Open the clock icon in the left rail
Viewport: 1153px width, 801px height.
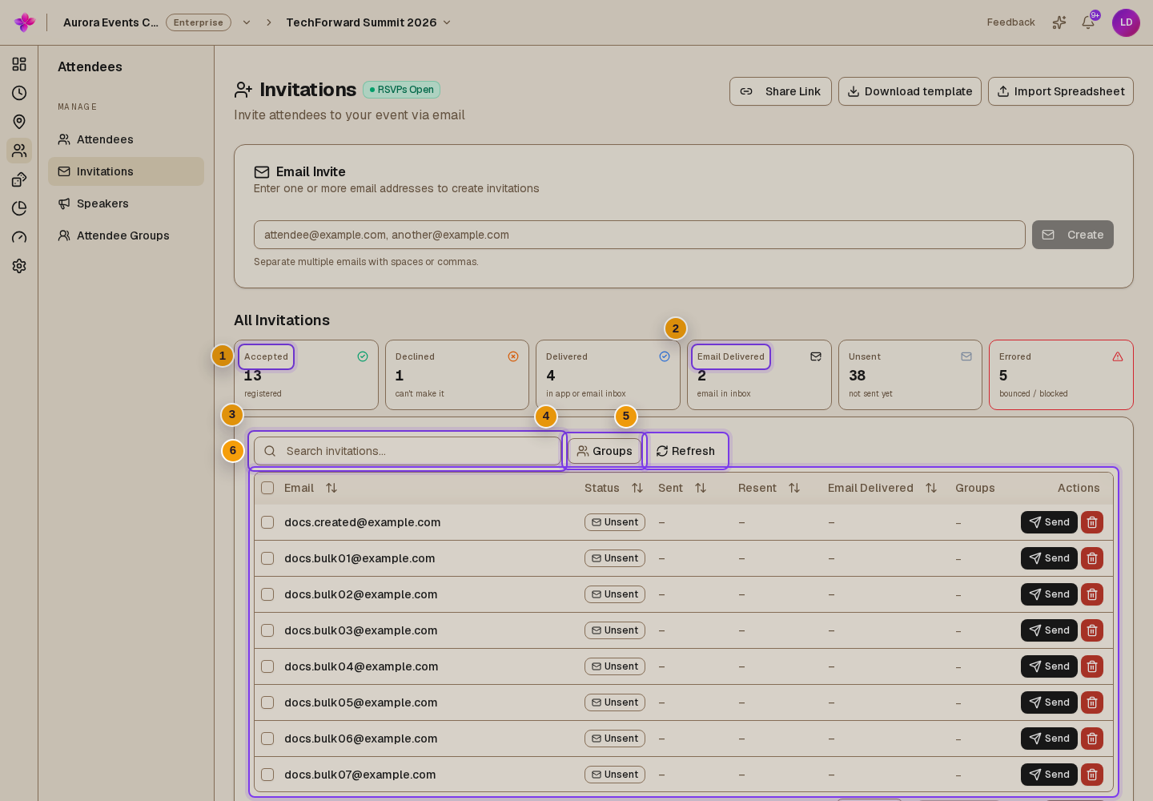[x=19, y=93]
